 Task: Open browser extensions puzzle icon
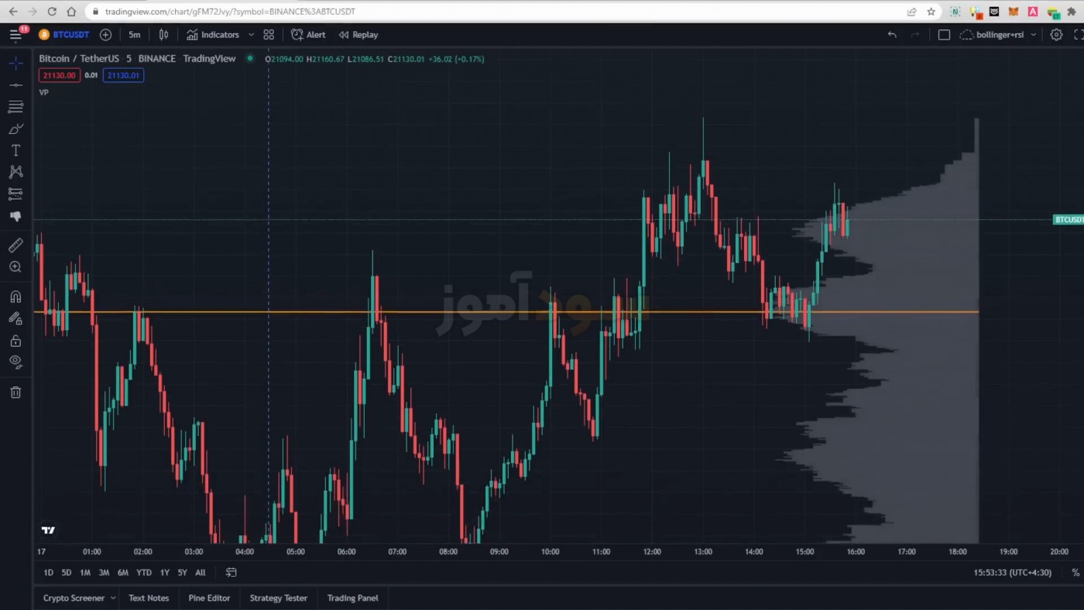1072,12
